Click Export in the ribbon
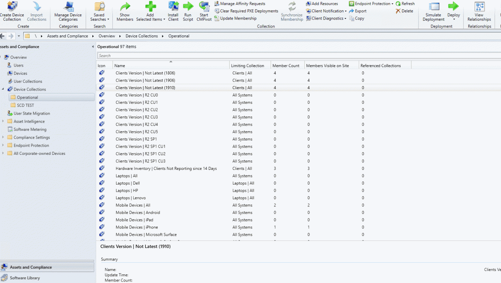This screenshot has height=283, width=501. coord(358,11)
